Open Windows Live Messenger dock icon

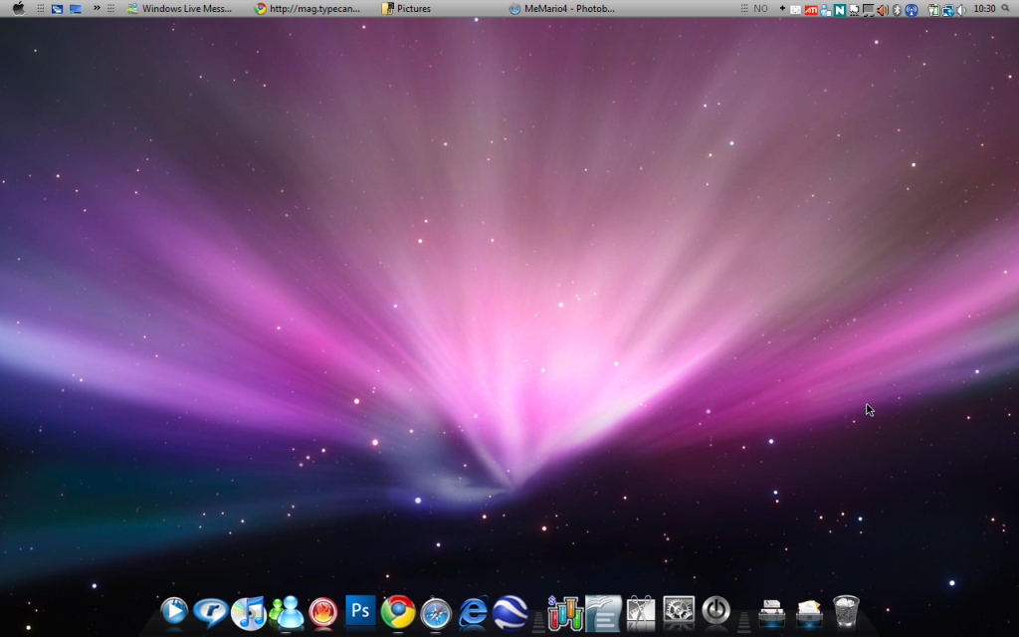(286, 611)
